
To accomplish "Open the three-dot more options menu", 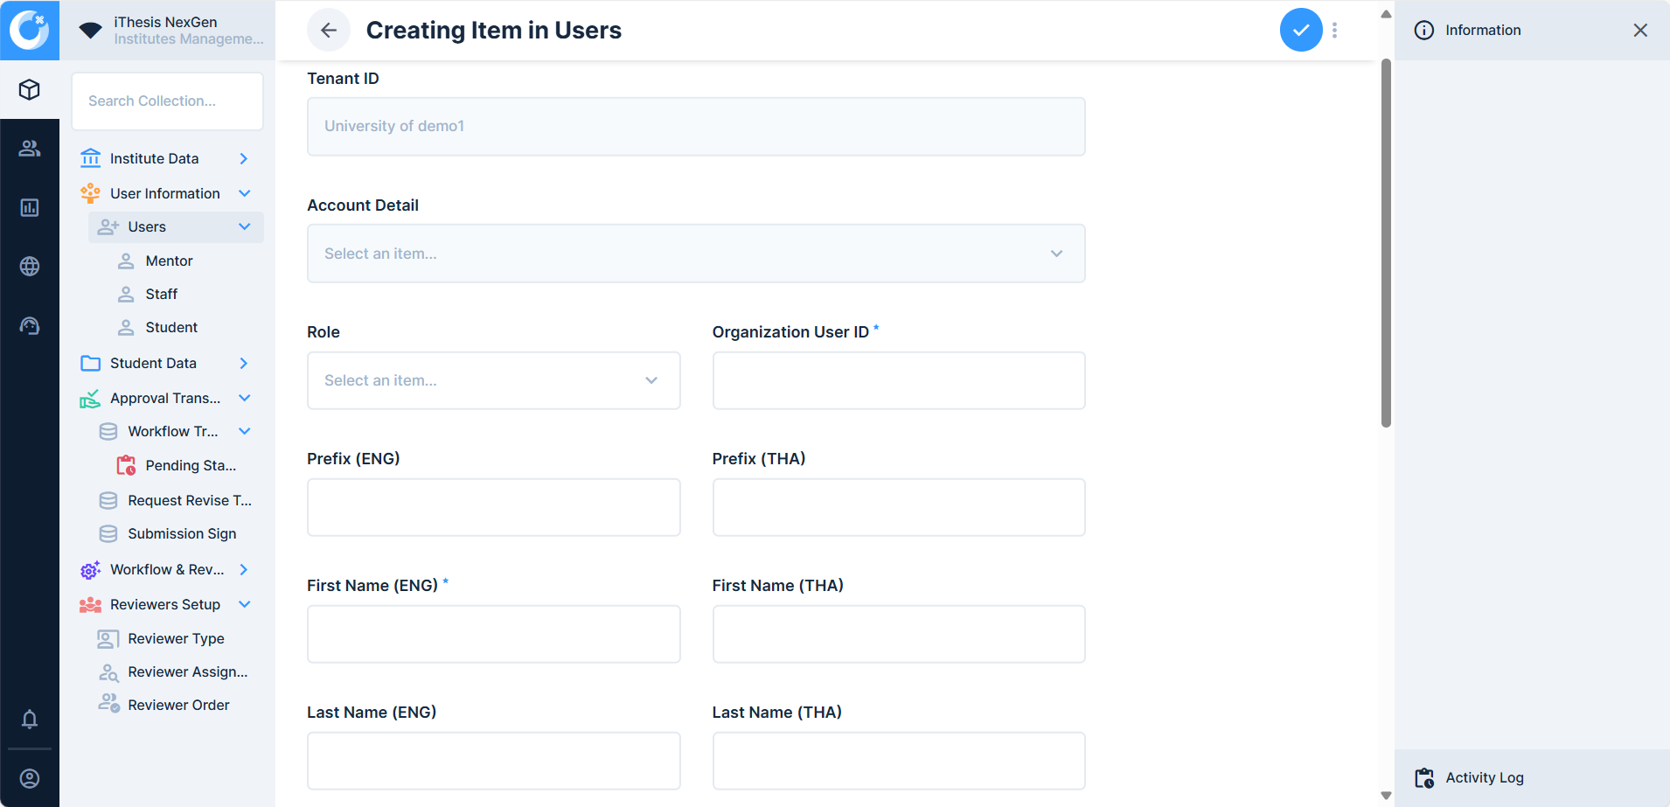I will (x=1334, y=30).
